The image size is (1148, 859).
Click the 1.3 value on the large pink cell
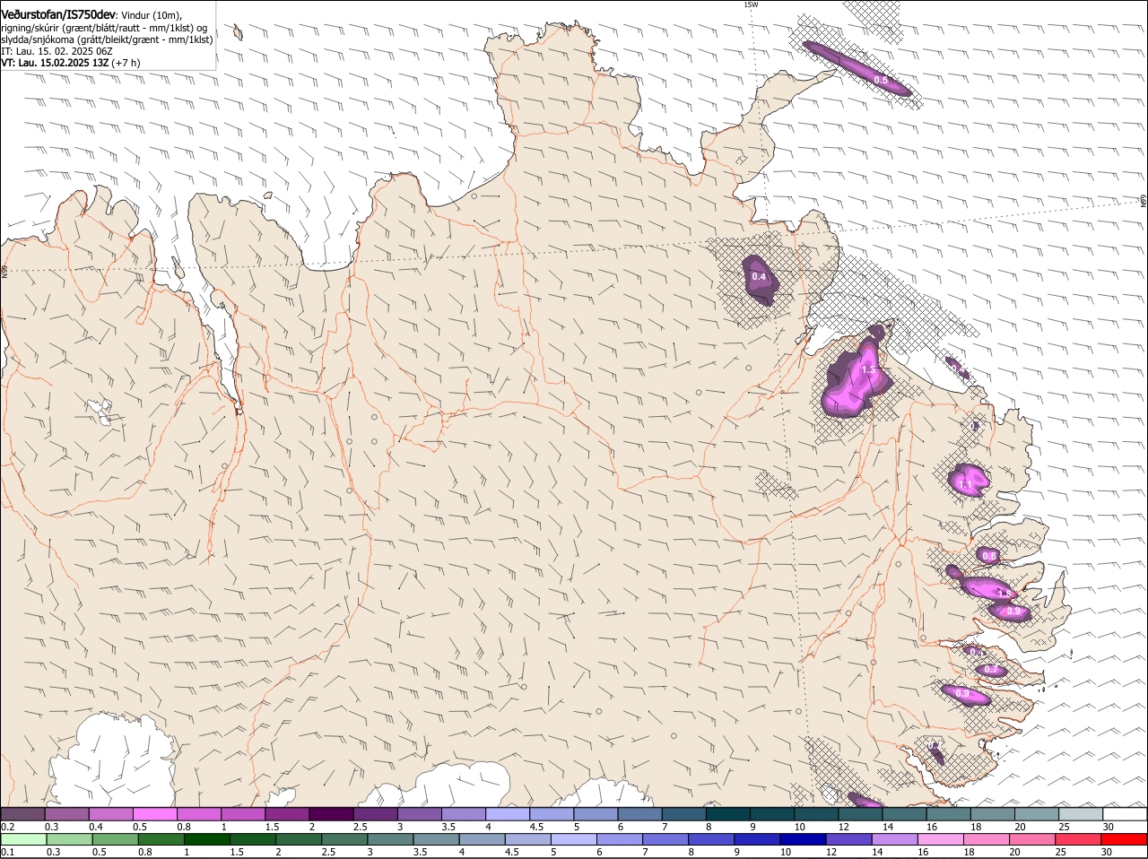tap(867, 369)
